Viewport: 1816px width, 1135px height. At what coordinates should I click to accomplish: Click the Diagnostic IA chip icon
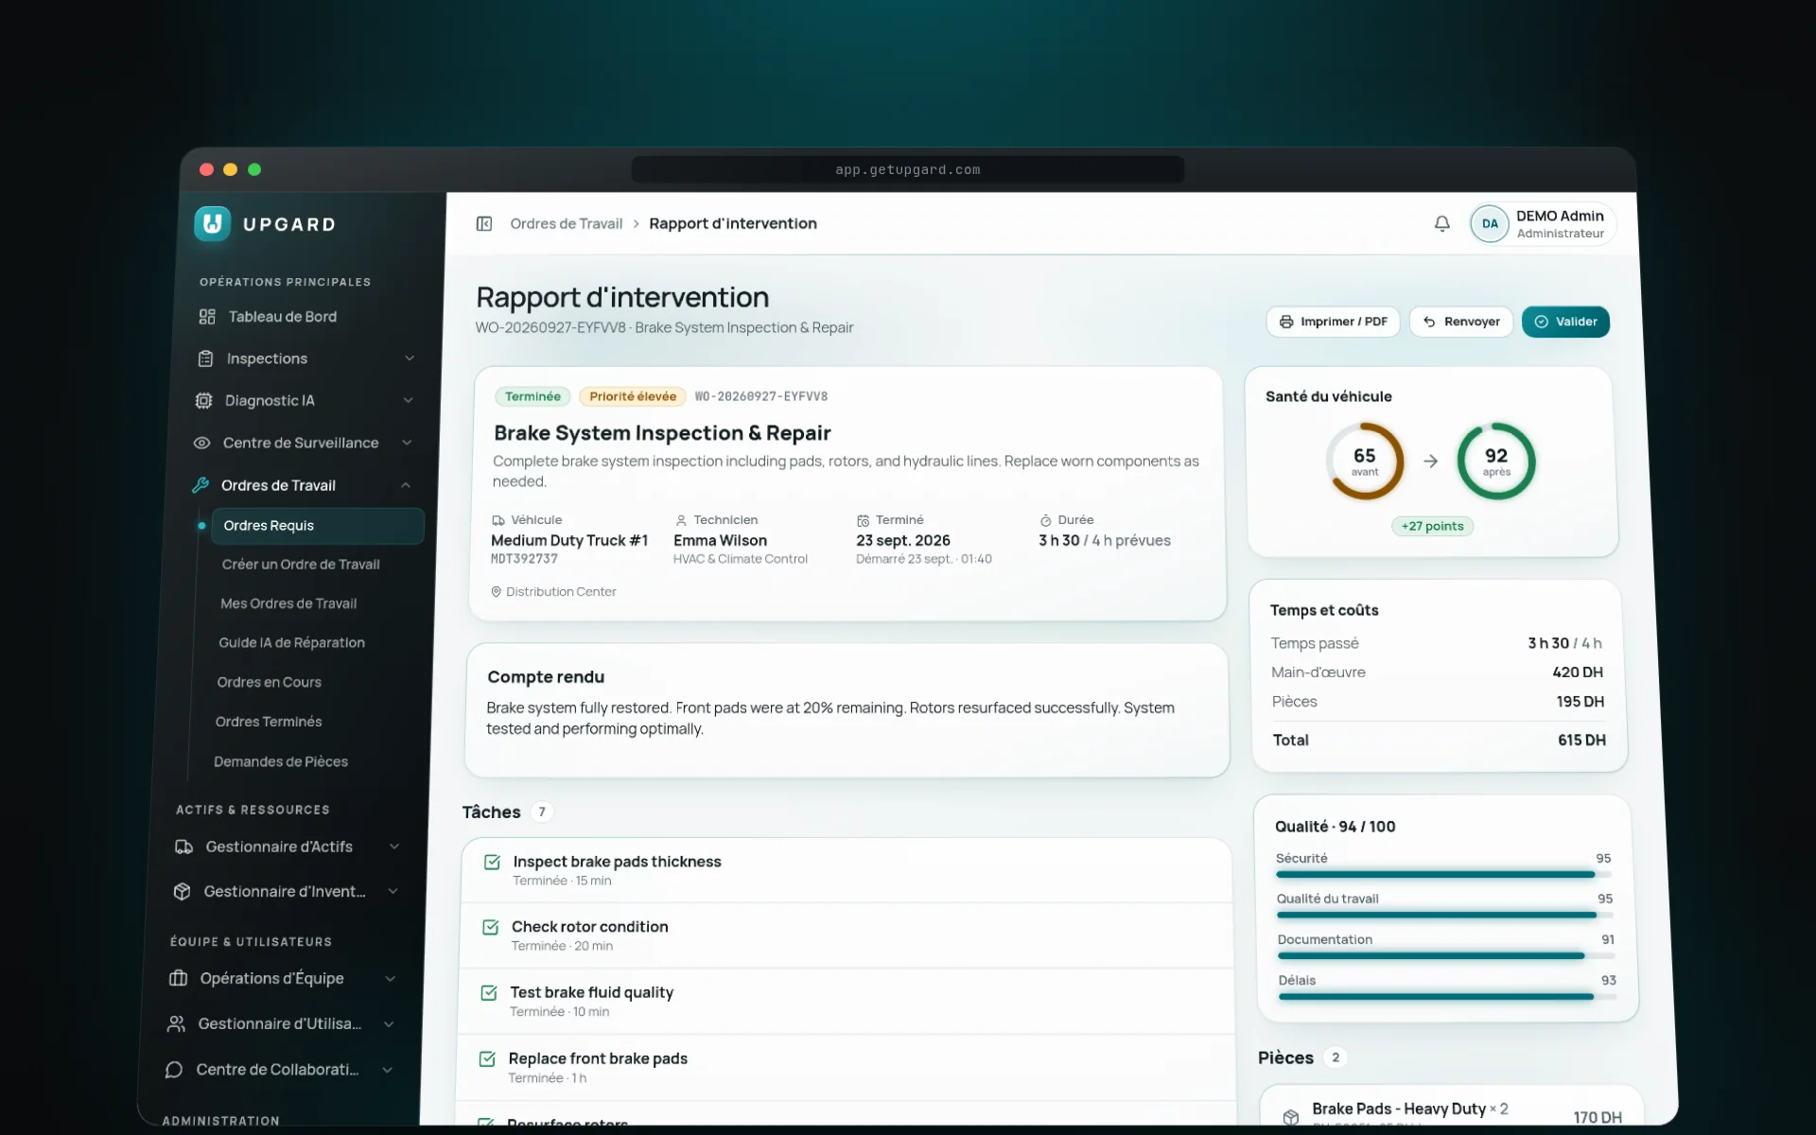click(x=203, y=400)
